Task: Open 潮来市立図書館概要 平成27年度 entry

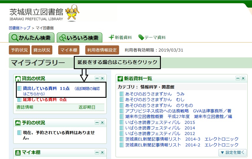Action: click(178, 117)
